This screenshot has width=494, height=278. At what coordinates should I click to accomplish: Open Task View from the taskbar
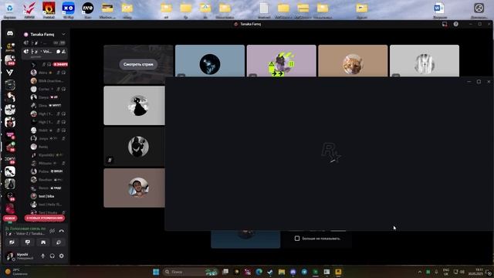tap(225, 272)
